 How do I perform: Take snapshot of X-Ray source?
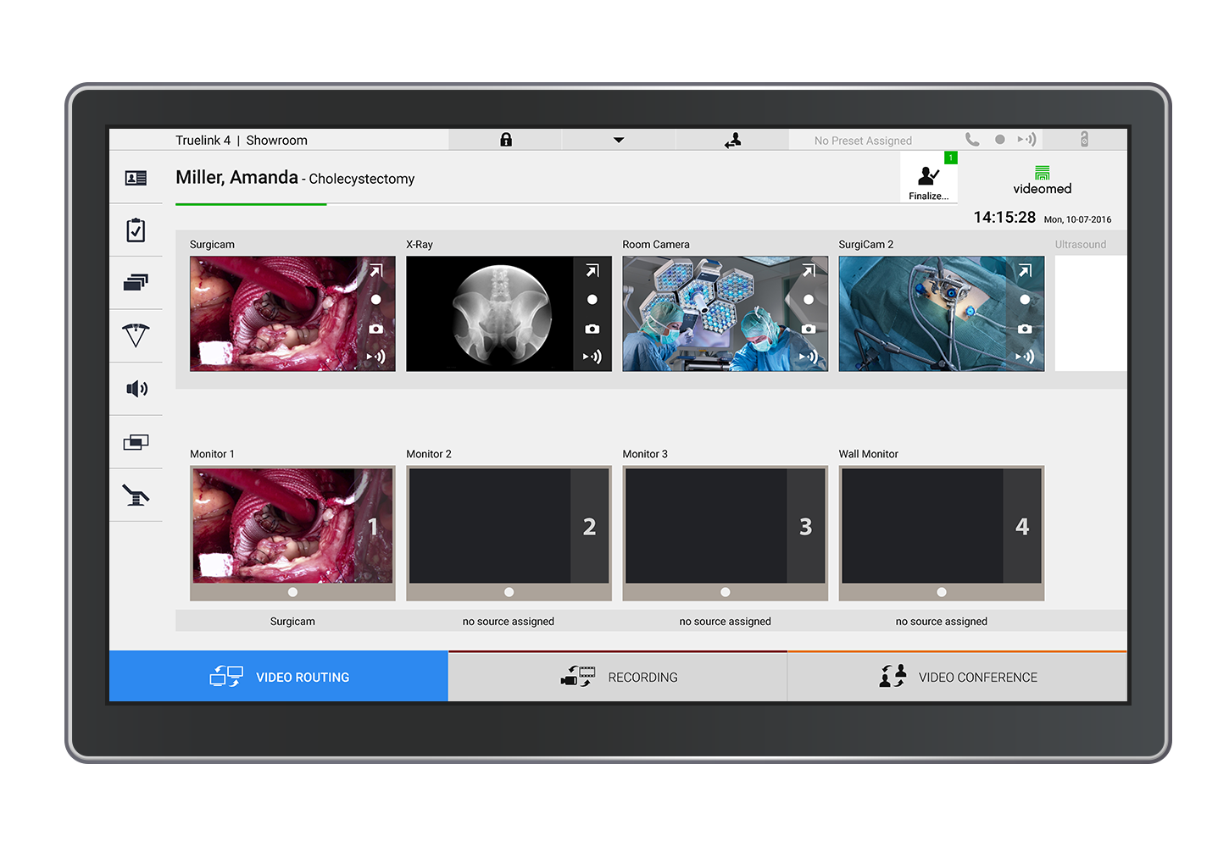click(x=592, y=329)
